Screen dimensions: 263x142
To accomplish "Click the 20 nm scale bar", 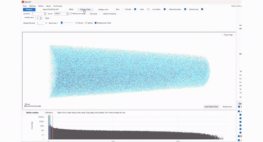I will [32, 105].
